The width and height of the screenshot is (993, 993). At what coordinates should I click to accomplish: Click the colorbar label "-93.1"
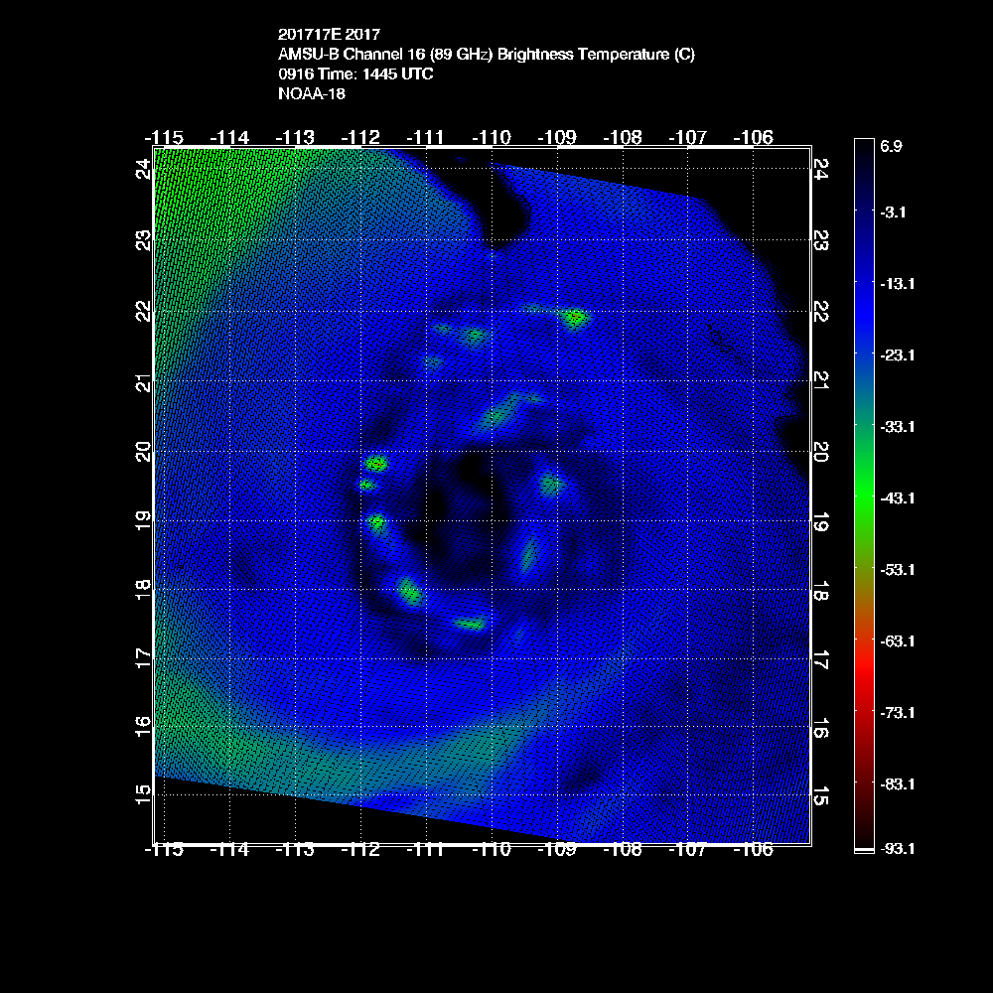click(897, 849)
